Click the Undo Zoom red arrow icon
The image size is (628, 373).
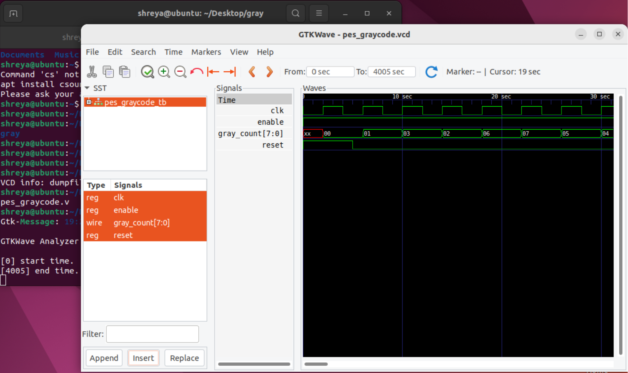pos(197,72)
